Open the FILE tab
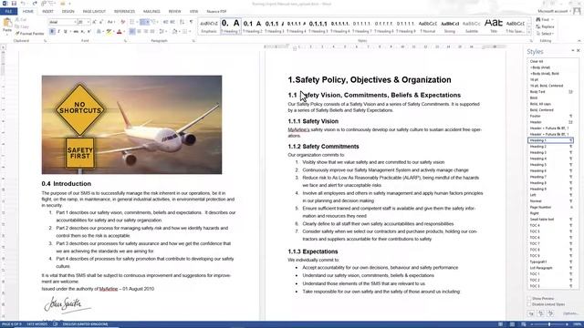The height and width of the screenshot is (328, 584). coord(8,12)
